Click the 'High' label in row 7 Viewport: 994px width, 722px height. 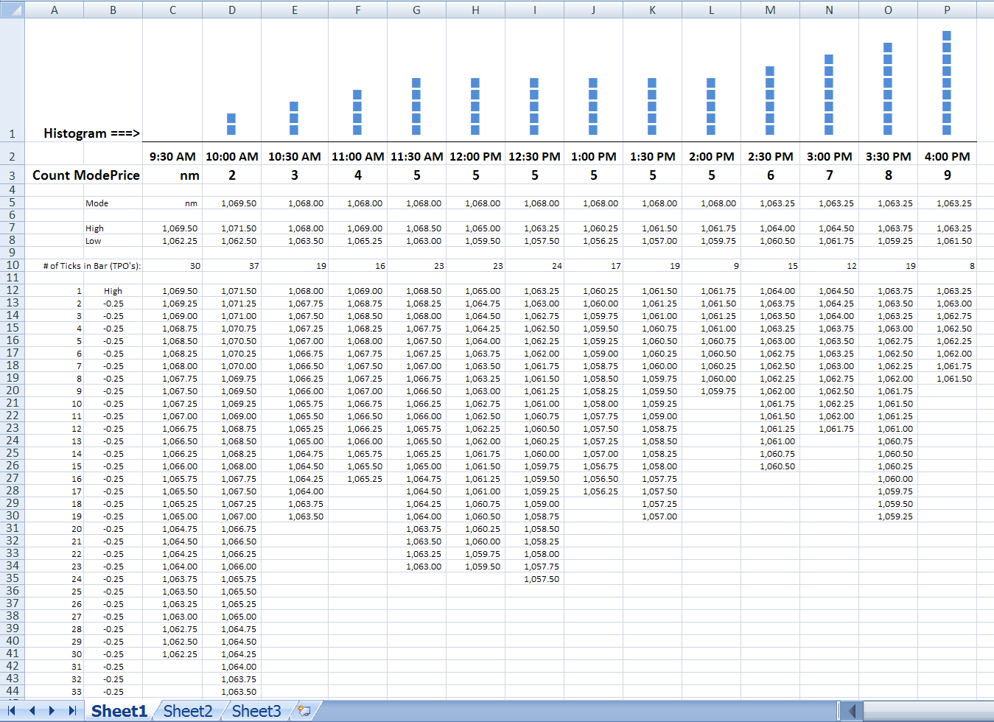pyautogui.click(x=94, y=228)
